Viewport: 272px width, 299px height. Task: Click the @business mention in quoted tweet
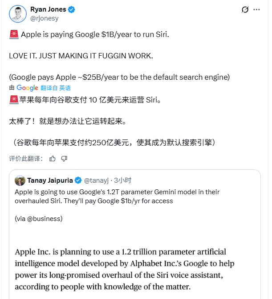45,219
